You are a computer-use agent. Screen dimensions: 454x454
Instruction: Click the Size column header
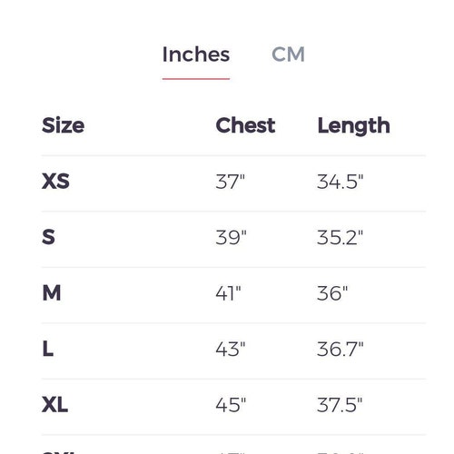[63, 125]
